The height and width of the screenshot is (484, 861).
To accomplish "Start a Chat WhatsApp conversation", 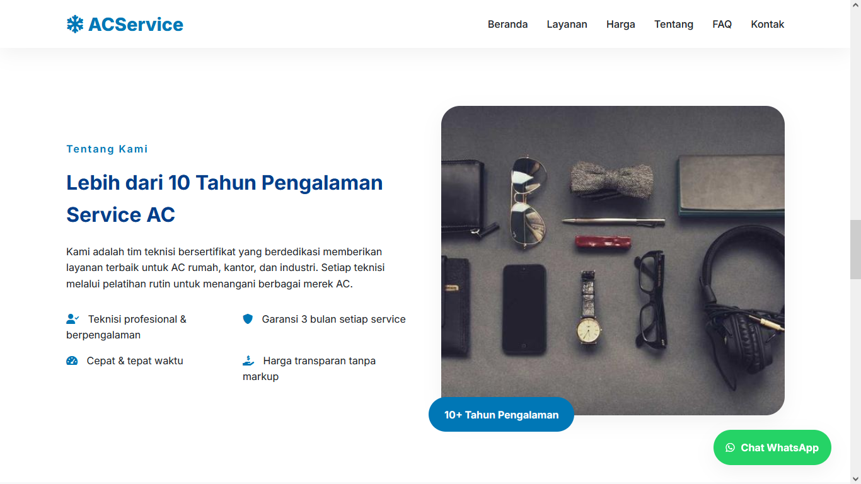I will coord(772,447).
